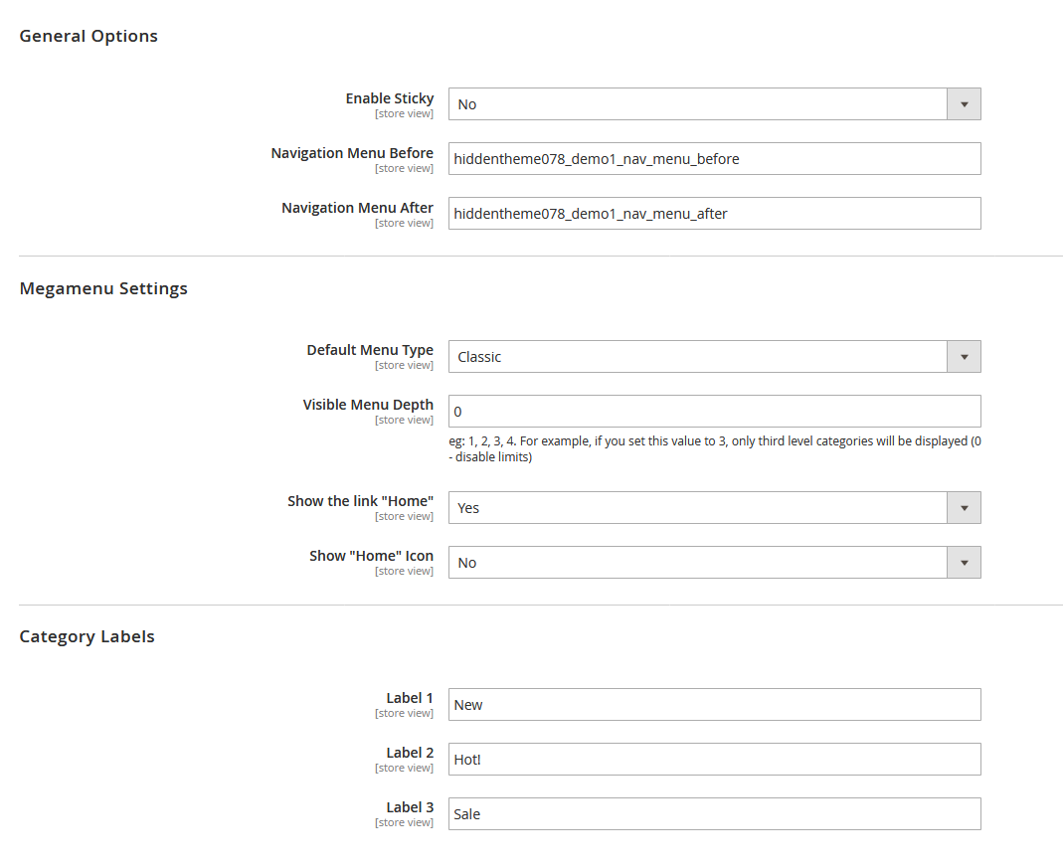Select the Visible Menu Depth value field
This screenshot has height=868, width=1063.
tap(713, 411)
